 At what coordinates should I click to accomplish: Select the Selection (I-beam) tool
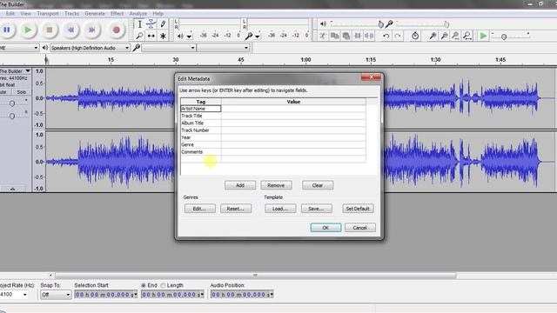tap(139, 24)
